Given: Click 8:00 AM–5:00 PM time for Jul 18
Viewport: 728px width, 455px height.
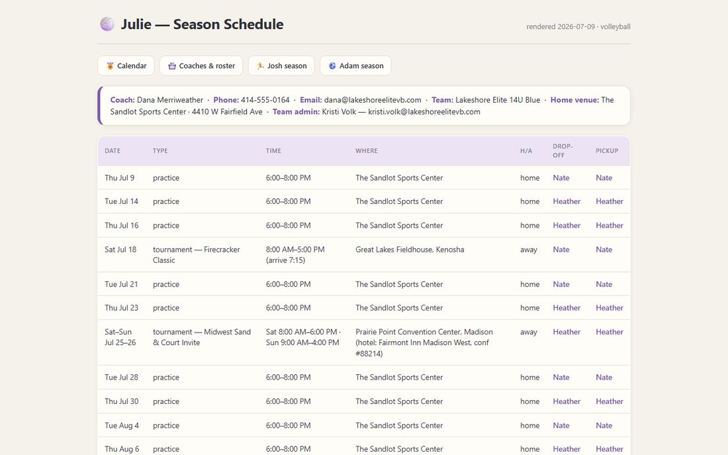Looking at the screenshot, I should (295, 250).
